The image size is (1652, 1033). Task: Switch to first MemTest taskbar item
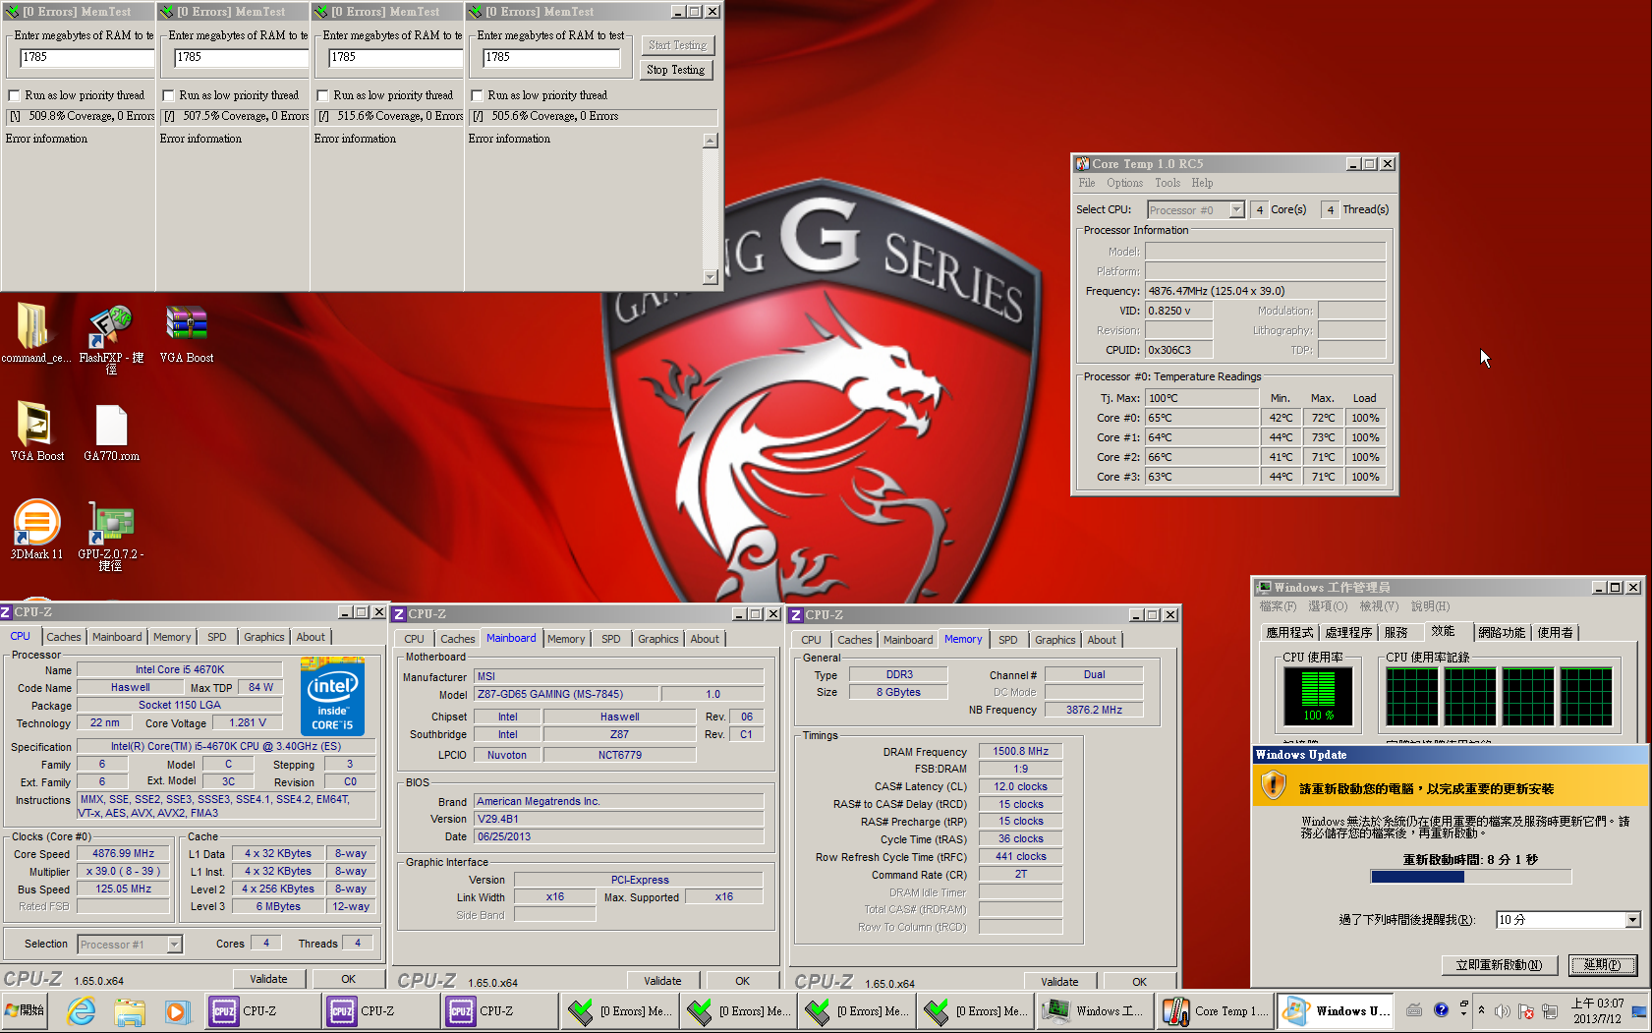(618, 1010)
